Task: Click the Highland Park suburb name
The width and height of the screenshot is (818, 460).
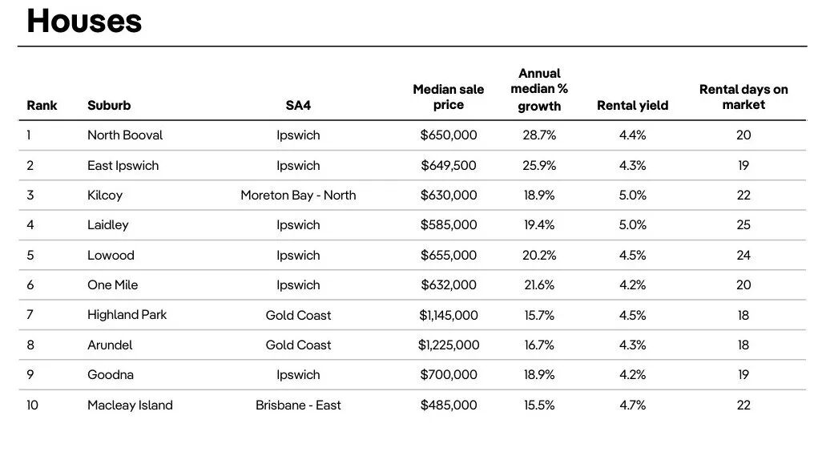Action: (127, 315)
